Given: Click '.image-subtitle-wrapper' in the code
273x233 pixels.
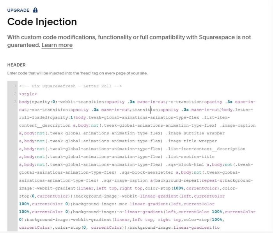Looking at the screenshot, I should coord(195,133).
